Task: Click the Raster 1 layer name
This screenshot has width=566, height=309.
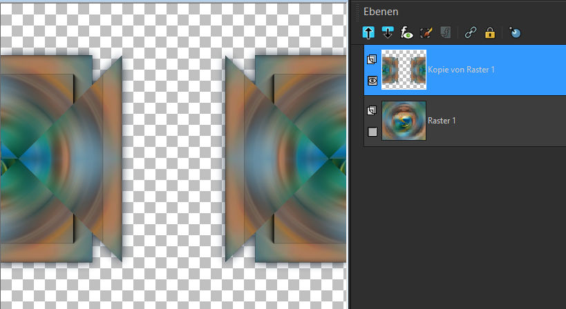Action: click(442, 121)
